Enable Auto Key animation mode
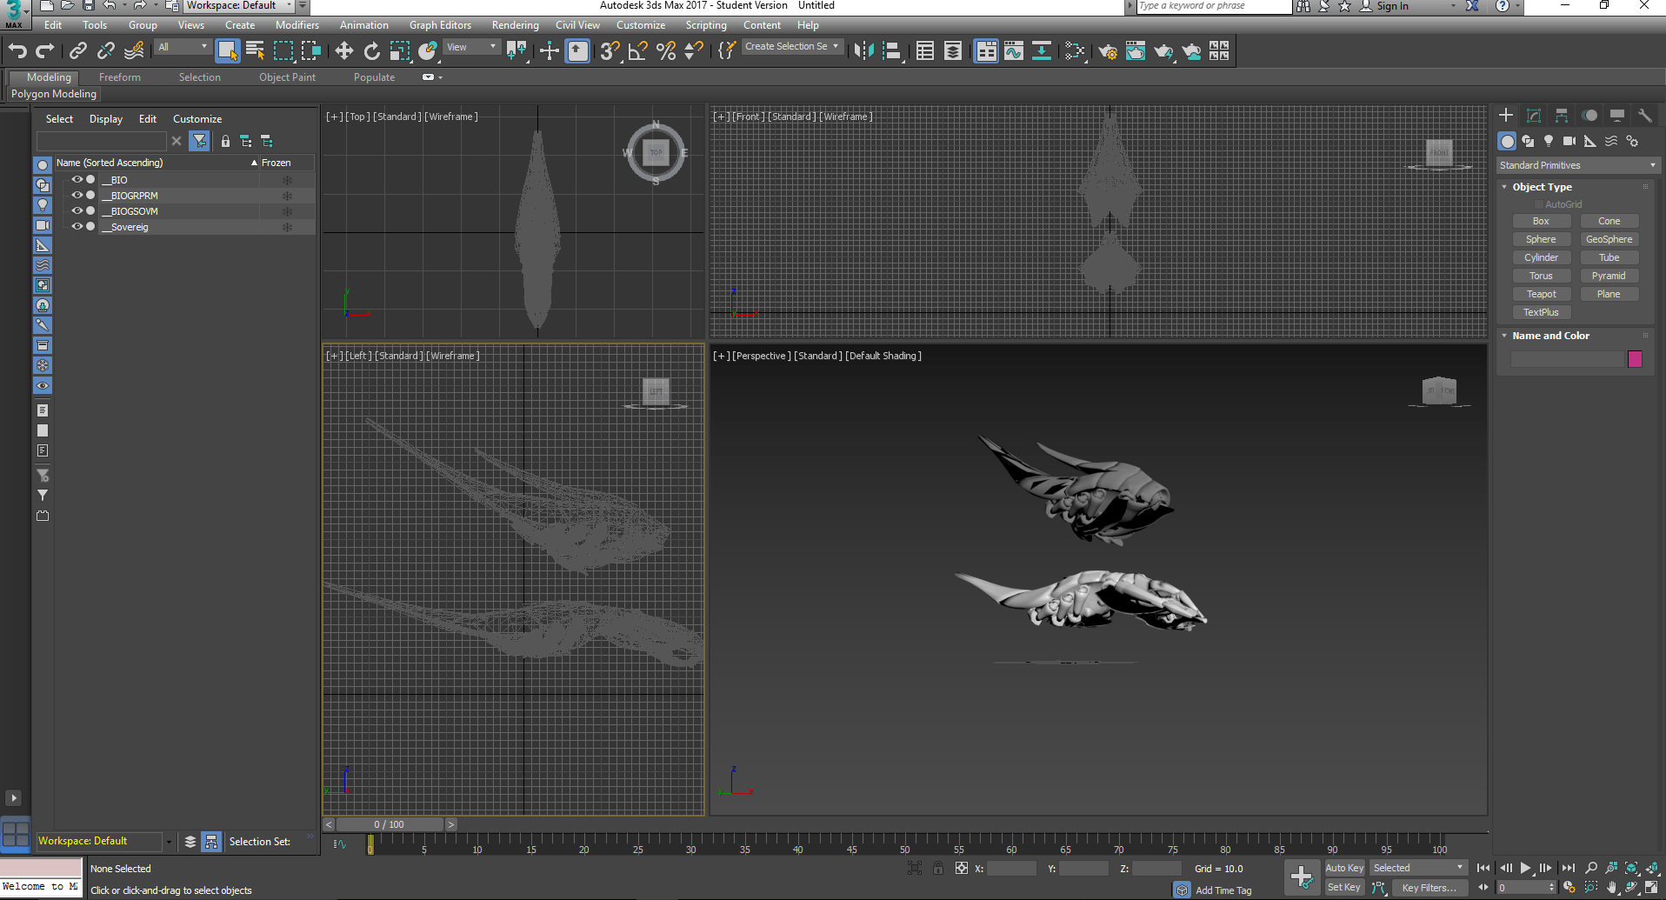 pyautogui.click(x=1343, y=868)
